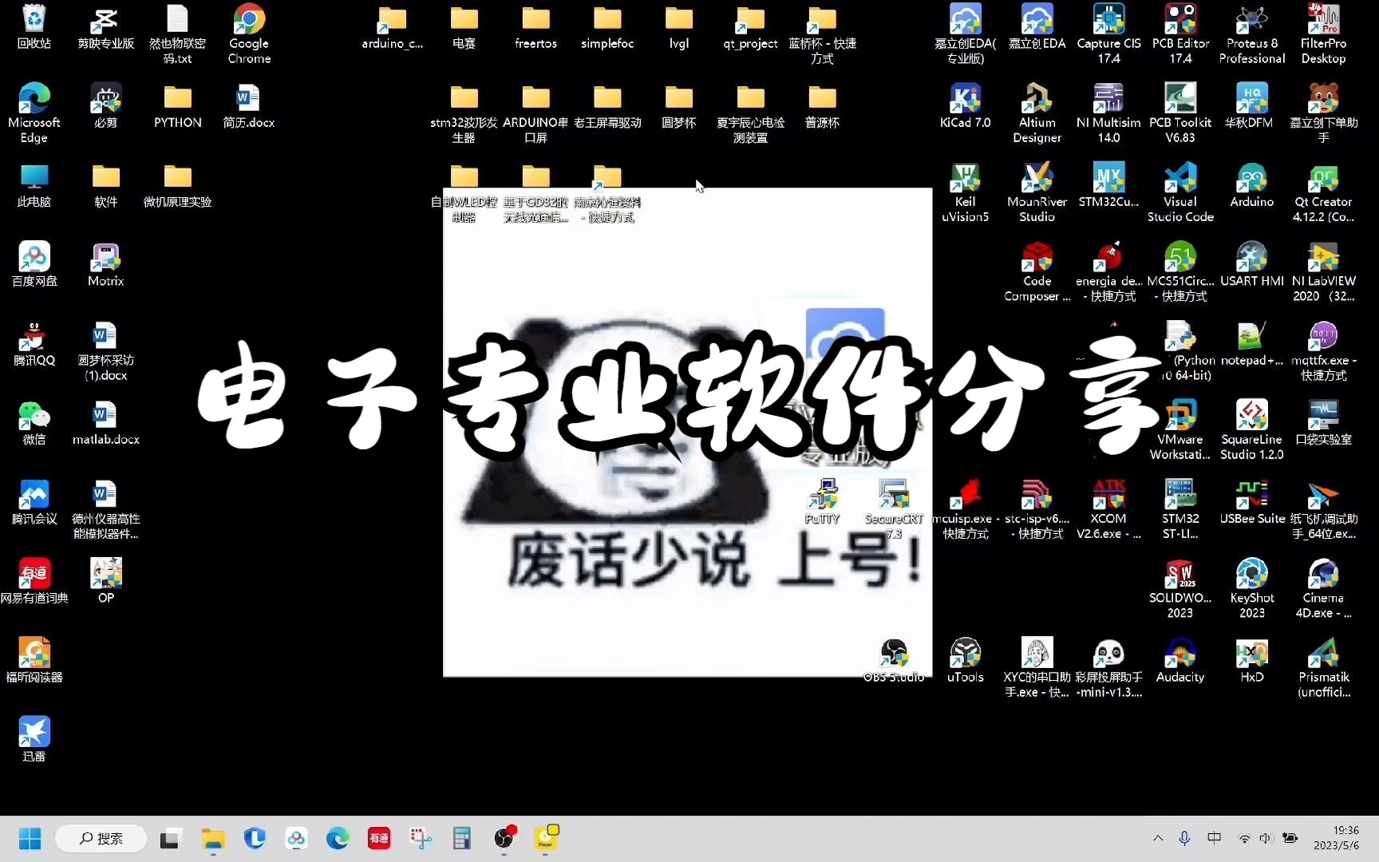Open Calculator from the taskbar
The width and height of the screenshot is (1379, 862).
(x=461, y=838)
